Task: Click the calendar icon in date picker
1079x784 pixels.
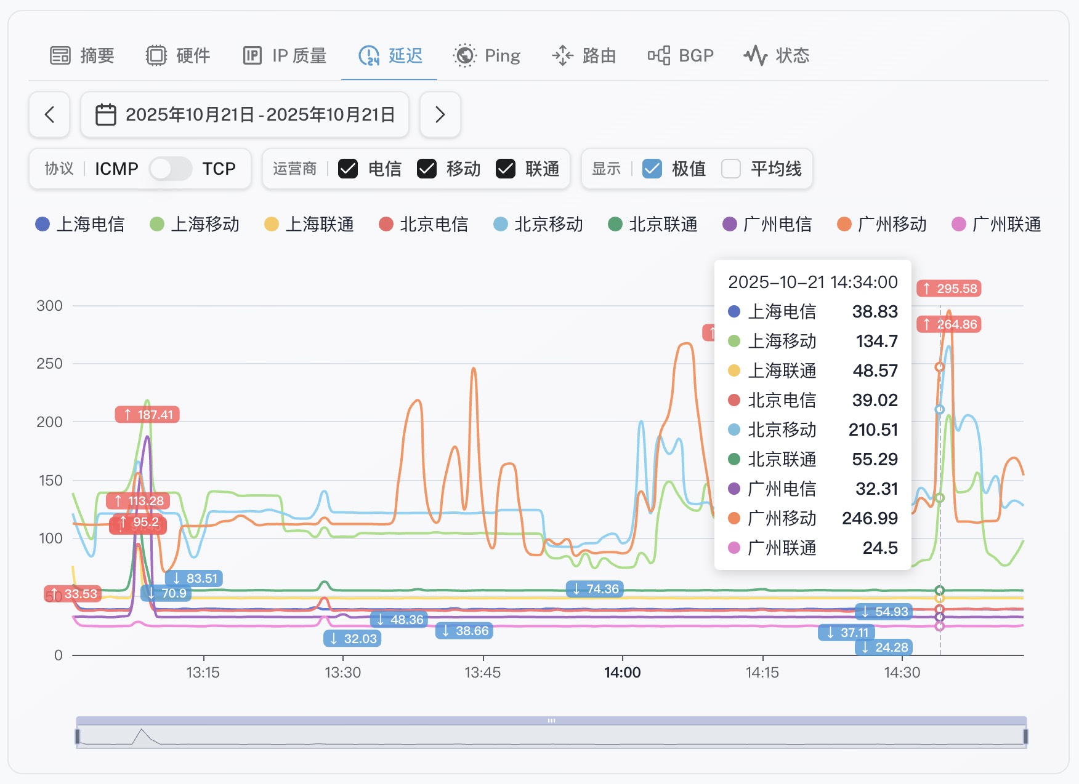Action: [106, 114]
